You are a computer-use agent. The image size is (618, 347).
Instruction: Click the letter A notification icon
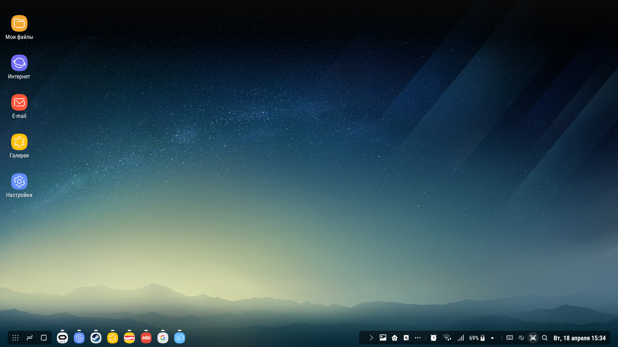406,338
